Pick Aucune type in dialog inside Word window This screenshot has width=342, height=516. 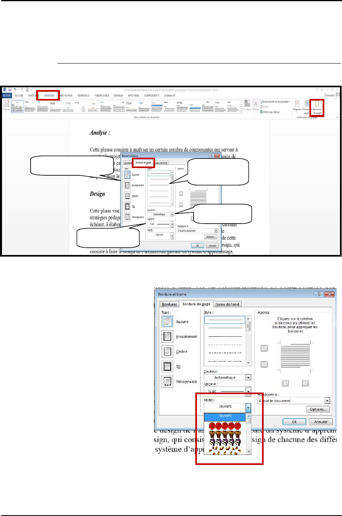127,175
